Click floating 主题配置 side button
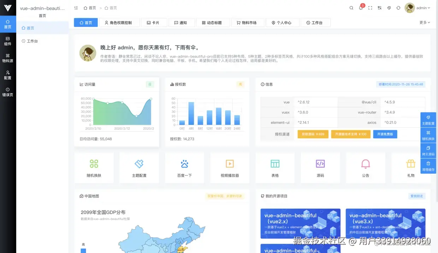438x253 pixels. click(428, 120)
